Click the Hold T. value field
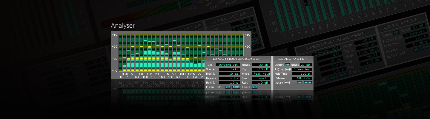Image resolution: width=430 pixels, height=119 pixels. [230, 82]
